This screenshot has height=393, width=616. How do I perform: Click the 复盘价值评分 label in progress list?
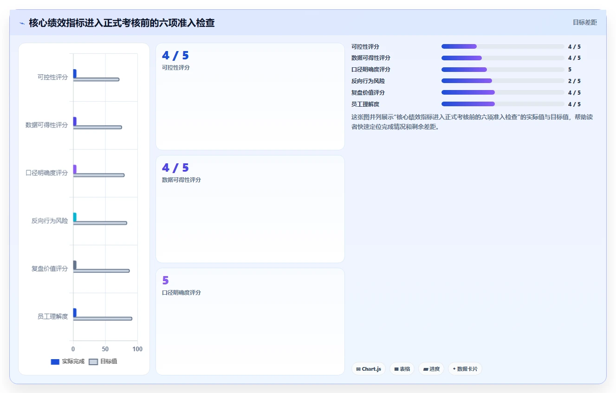(368, 92)
